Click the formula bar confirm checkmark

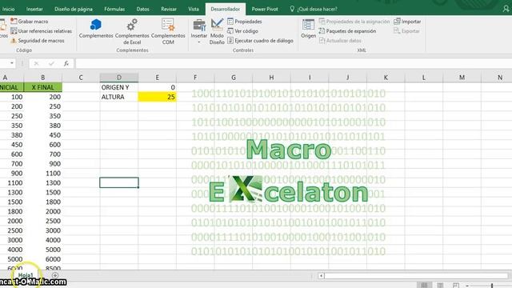[51, 63]
